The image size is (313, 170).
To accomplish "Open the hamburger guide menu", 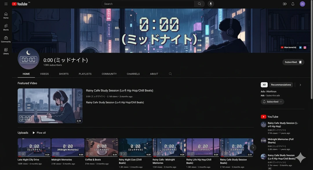I will coord(6,4).
